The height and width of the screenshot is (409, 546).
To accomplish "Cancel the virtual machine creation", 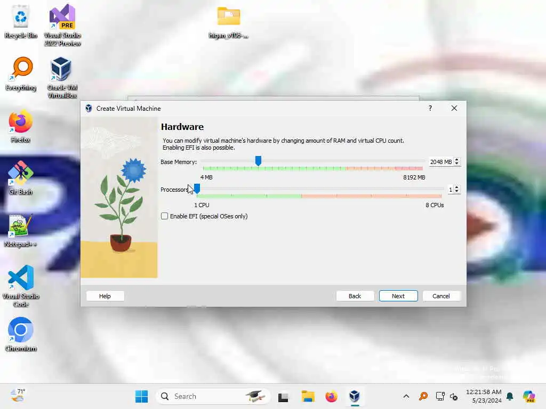I will tap(441, 296).
